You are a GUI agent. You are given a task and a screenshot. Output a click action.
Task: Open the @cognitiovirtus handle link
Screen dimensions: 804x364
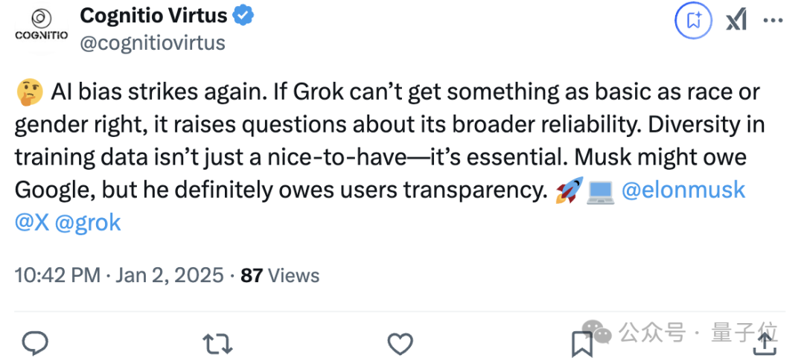pyautogui.click(x=153, y=42)
